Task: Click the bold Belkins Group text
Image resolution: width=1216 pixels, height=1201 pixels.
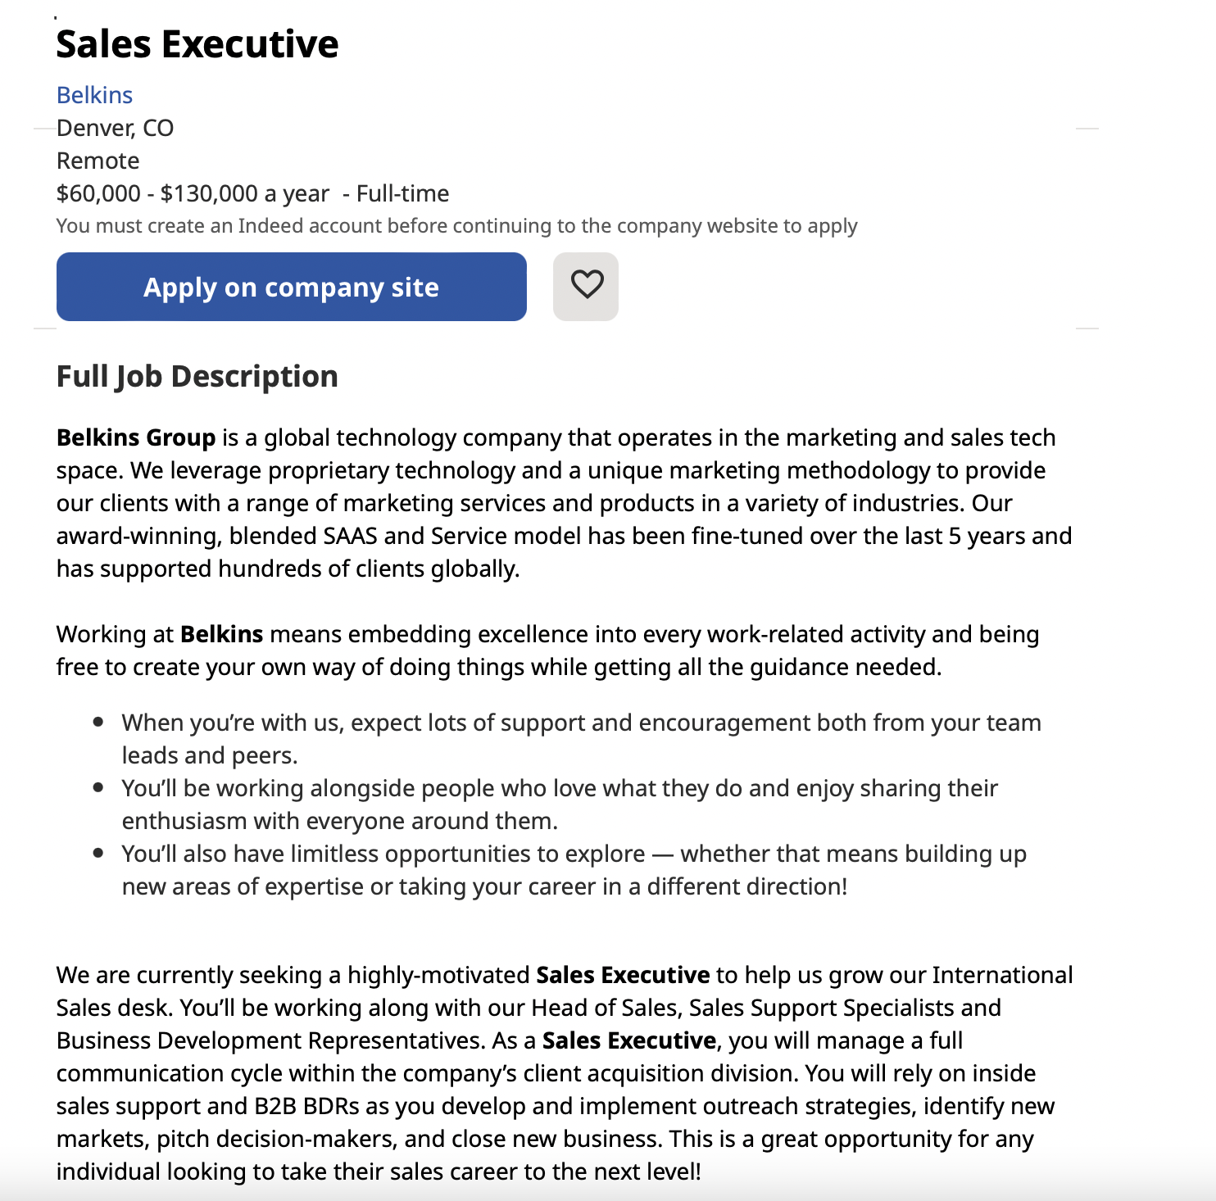Action: click(136, 437)
